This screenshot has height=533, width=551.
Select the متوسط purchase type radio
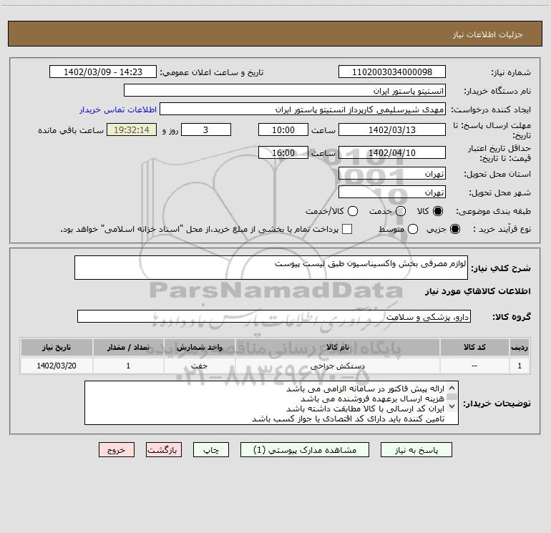coord(413,229)
